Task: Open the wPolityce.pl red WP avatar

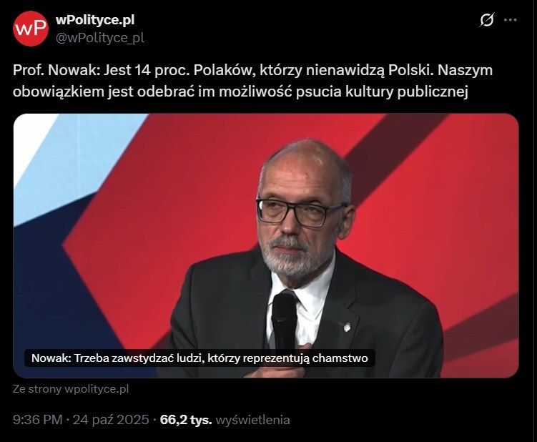Action: coord(31,29)
